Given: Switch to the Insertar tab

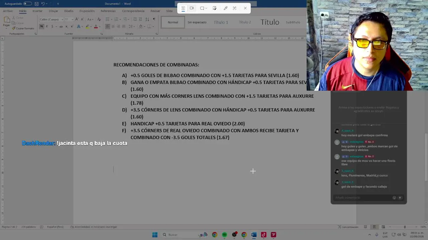Looking at the screenshot, I should pyautogui.click(x=37, y=11).
